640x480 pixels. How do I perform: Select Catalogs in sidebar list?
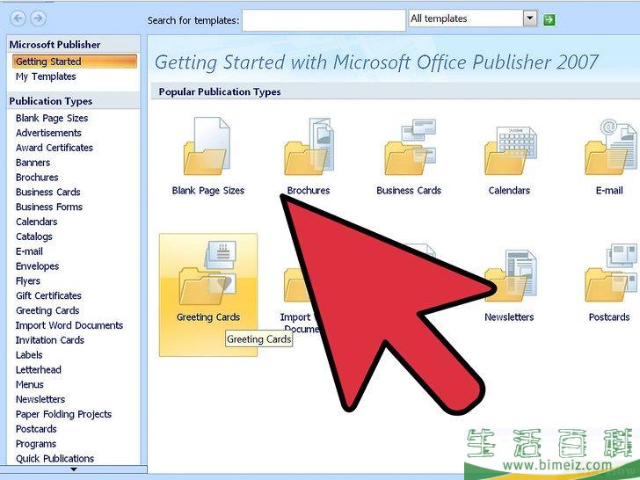coord(34,236)
